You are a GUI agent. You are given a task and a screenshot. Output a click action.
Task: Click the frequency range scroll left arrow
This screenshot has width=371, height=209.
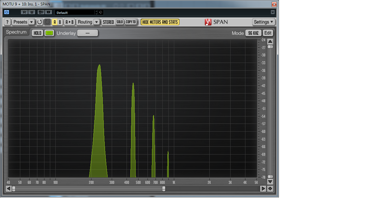pyautogui.click(x=8, y=189)
